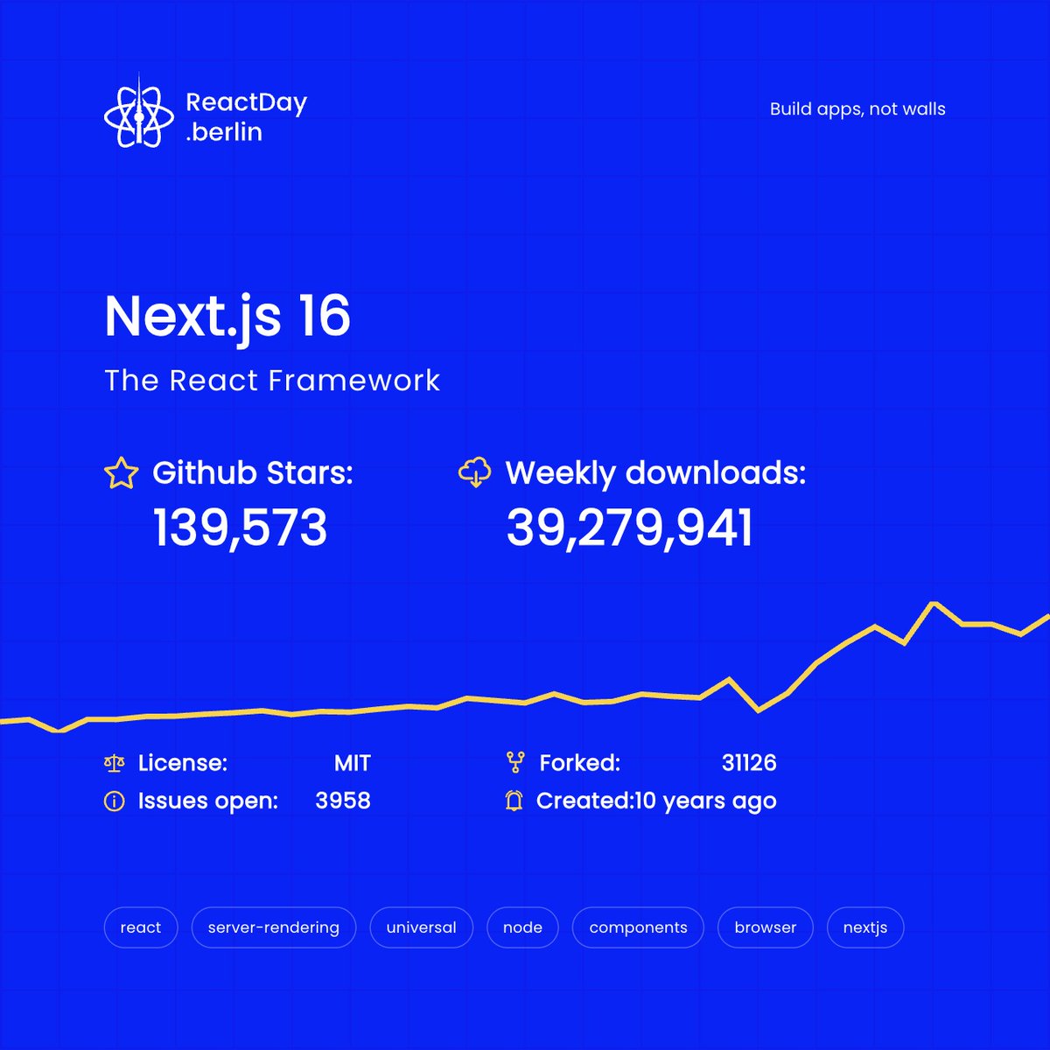This screenshot has height=1050, width=1050.
Task: Click the 'Github Stars:' label
Action: click(x=253, y=473)
